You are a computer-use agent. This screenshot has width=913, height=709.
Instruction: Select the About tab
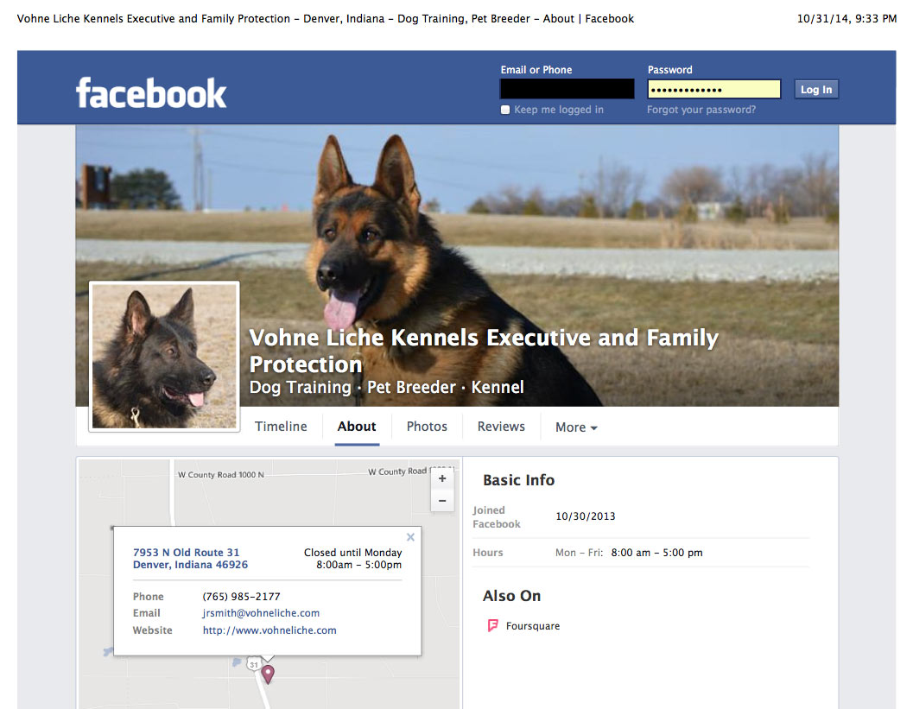357,426
